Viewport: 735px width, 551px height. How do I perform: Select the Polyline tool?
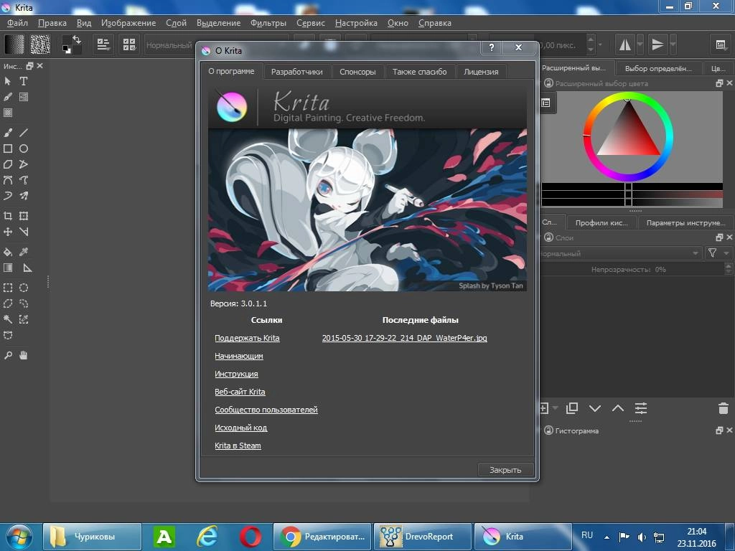tap(24, 164)
